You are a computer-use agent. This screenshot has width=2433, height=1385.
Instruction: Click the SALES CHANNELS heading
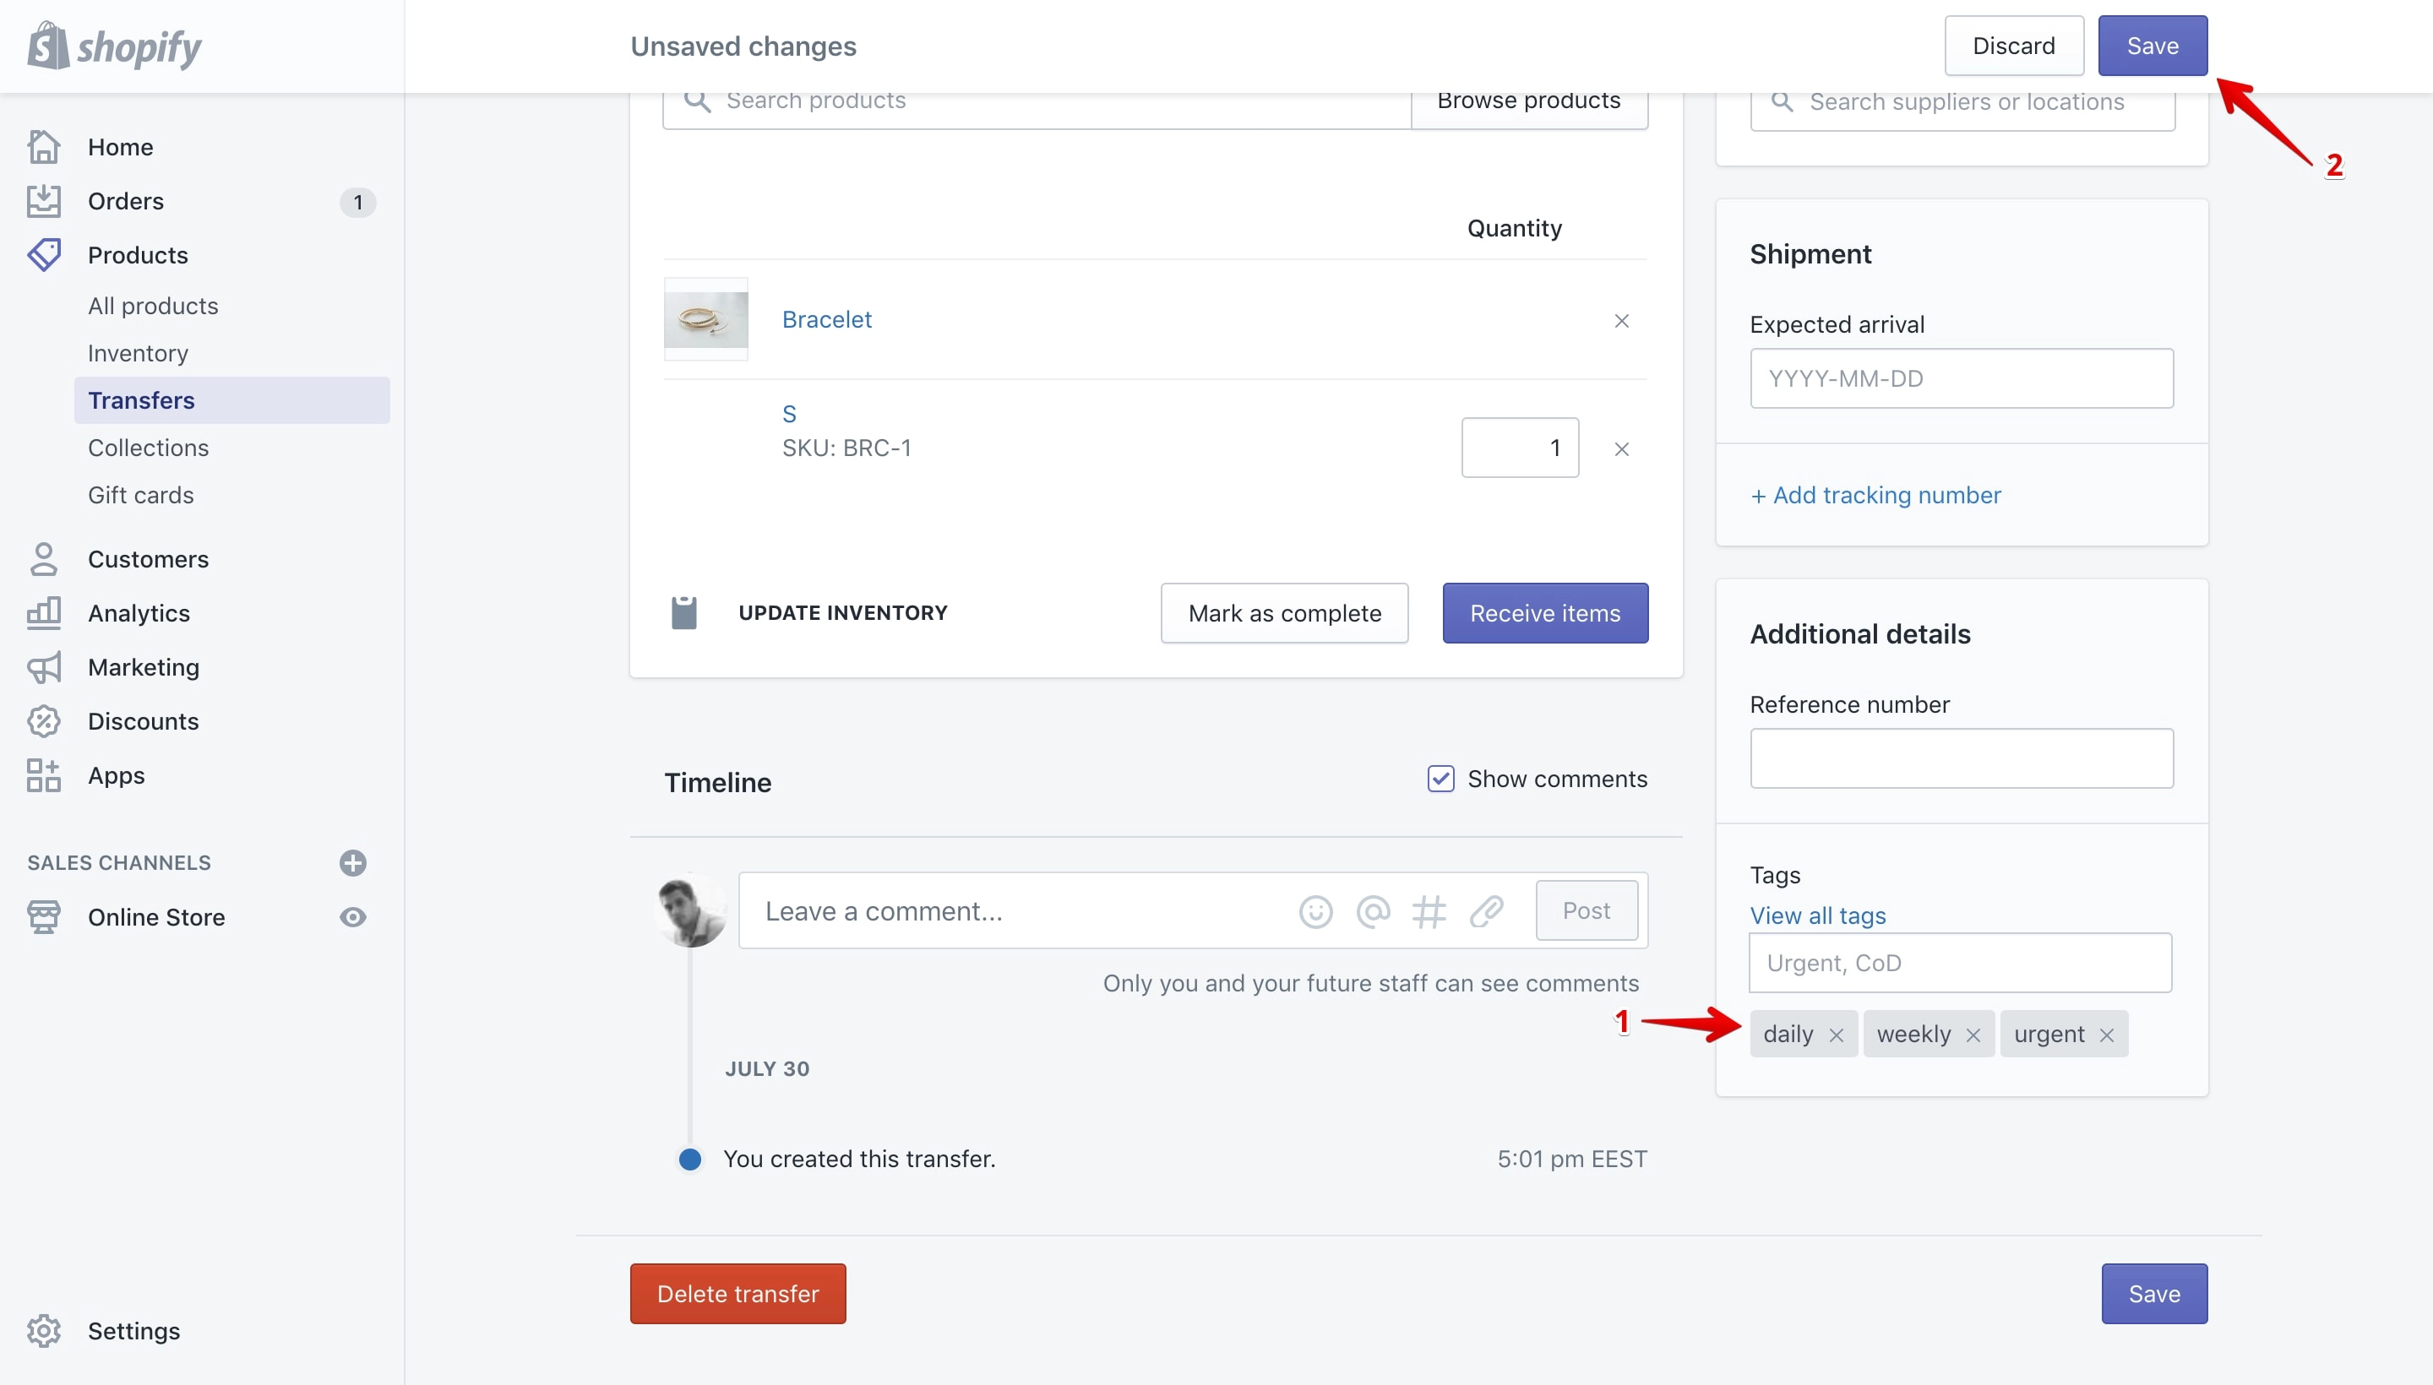click(119, 863)
